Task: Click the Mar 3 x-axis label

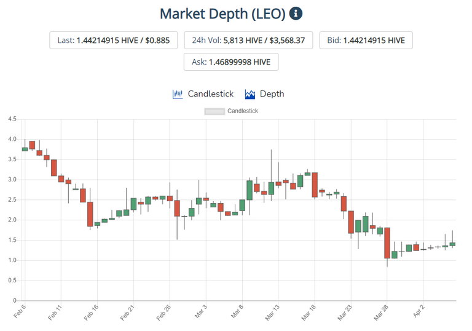Action: tap(201, 311)
